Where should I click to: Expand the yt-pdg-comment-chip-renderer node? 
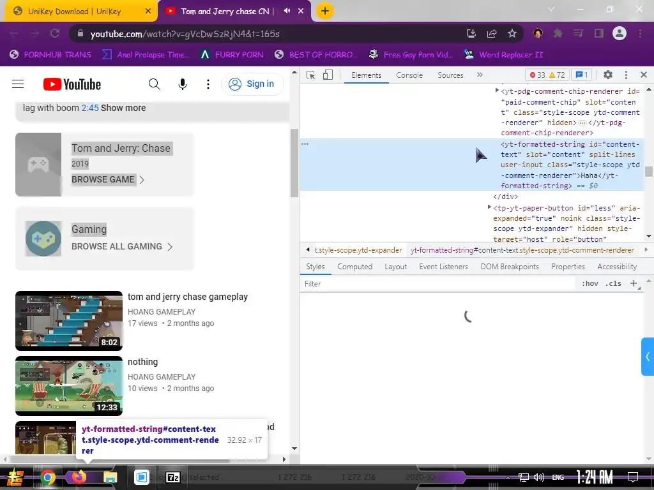(x=497, y=91)
